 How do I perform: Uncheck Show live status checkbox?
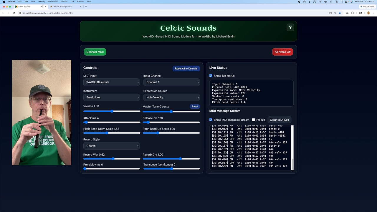click(211, 76)
